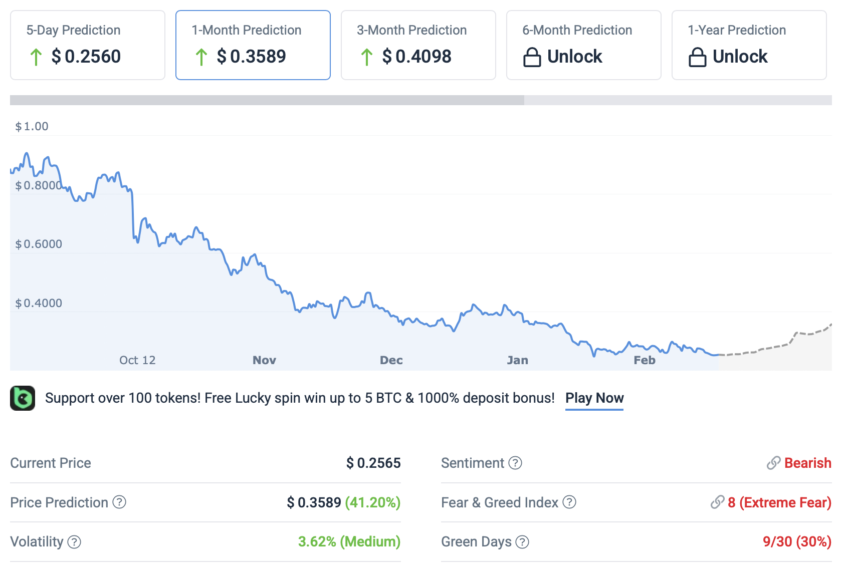Open the Volatility help icon
This screenshot has width=844, height=568.
[x=74, y=542]
